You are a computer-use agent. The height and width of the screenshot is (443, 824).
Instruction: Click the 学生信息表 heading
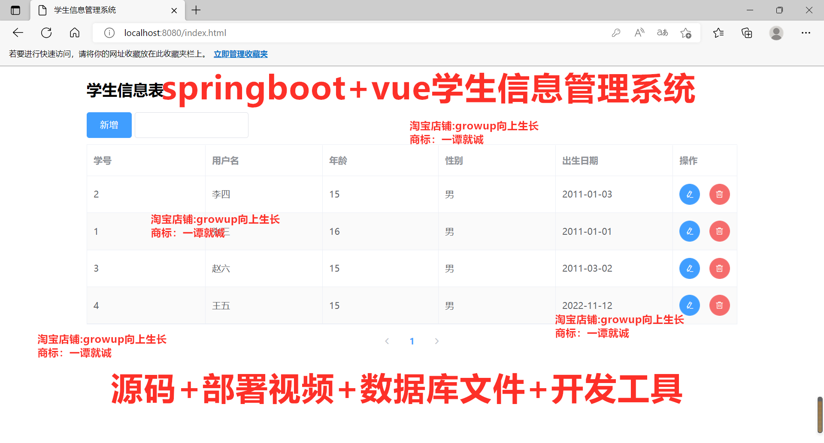(125, 90)
